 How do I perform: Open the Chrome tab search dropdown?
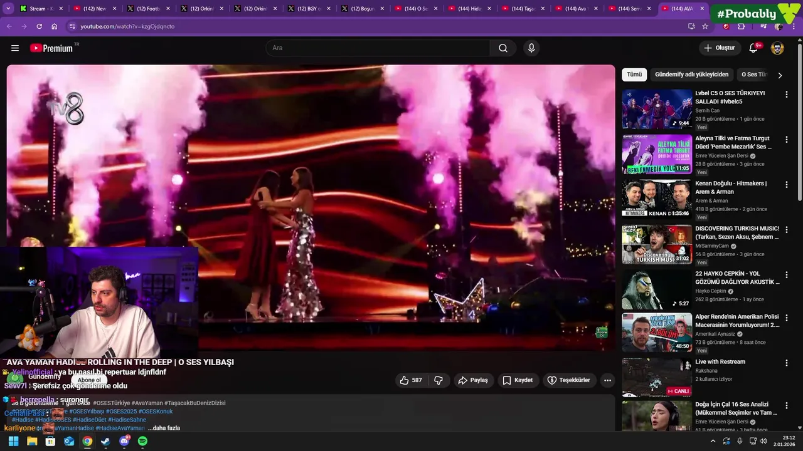point(8,9)
